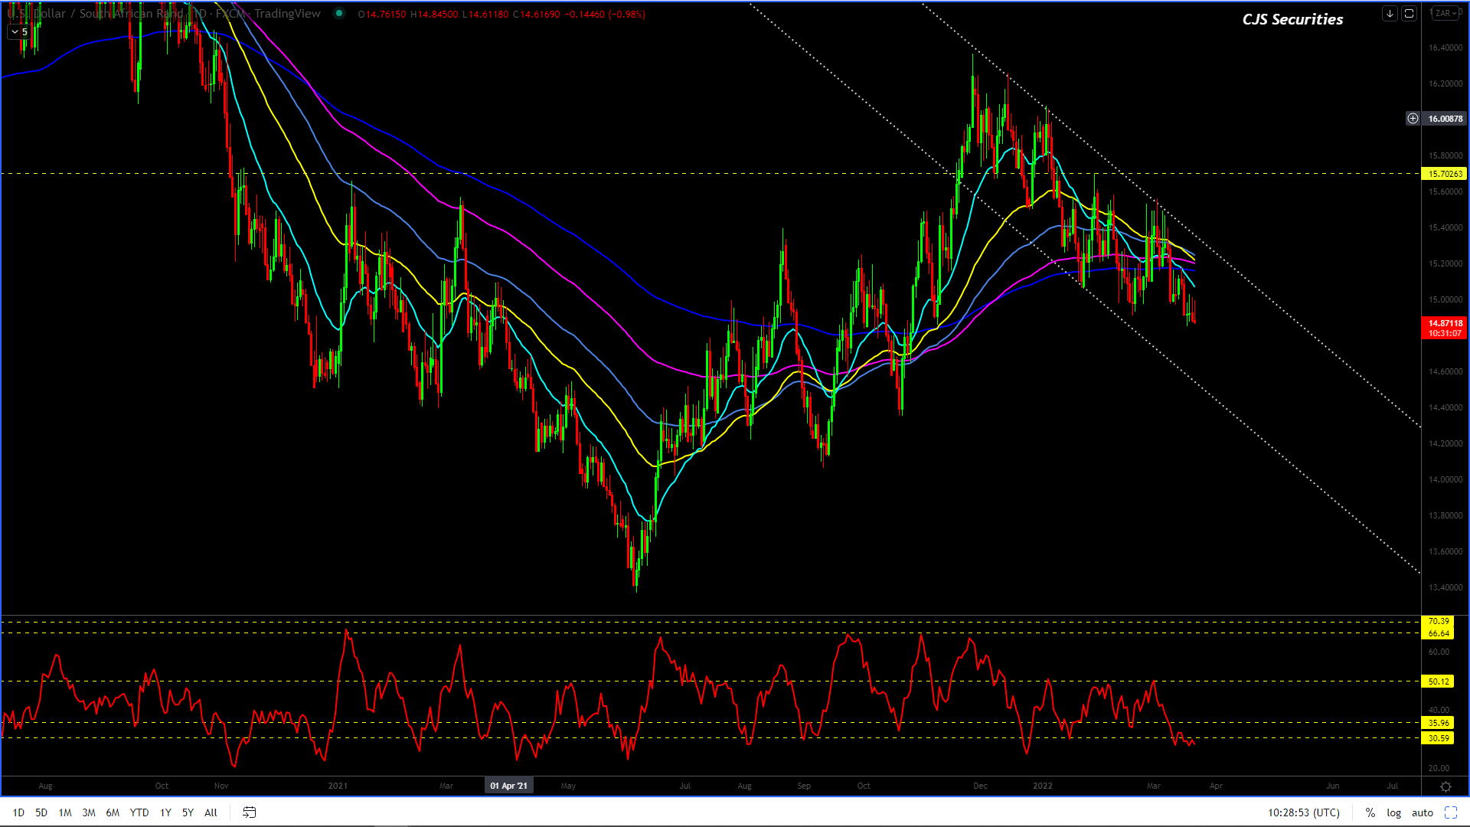1470x827 pixels.
Task: Click the green market status dot
Action: [x=339, y=14]
